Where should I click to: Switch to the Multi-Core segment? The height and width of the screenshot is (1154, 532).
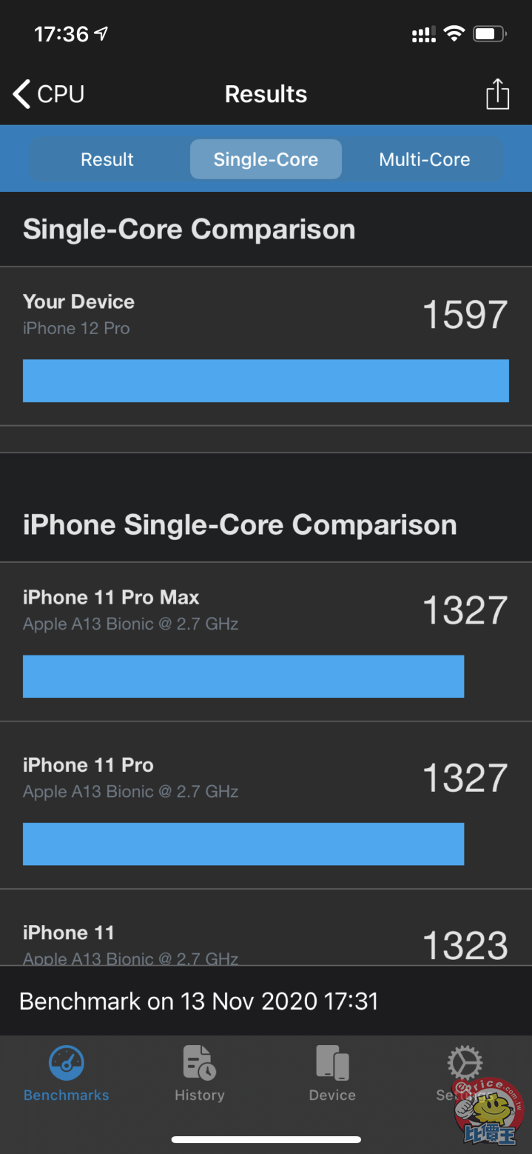[424, 159]
